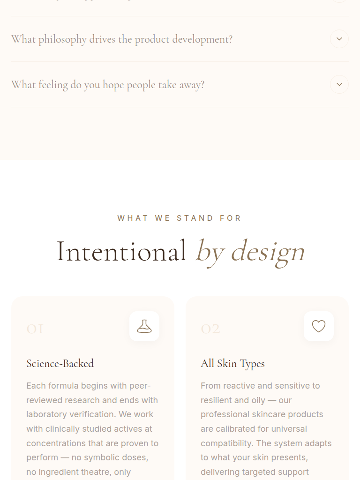Click the 'professional skincare products' phrase
This screenshot has height=480, width=360.
tap(262, 414)
